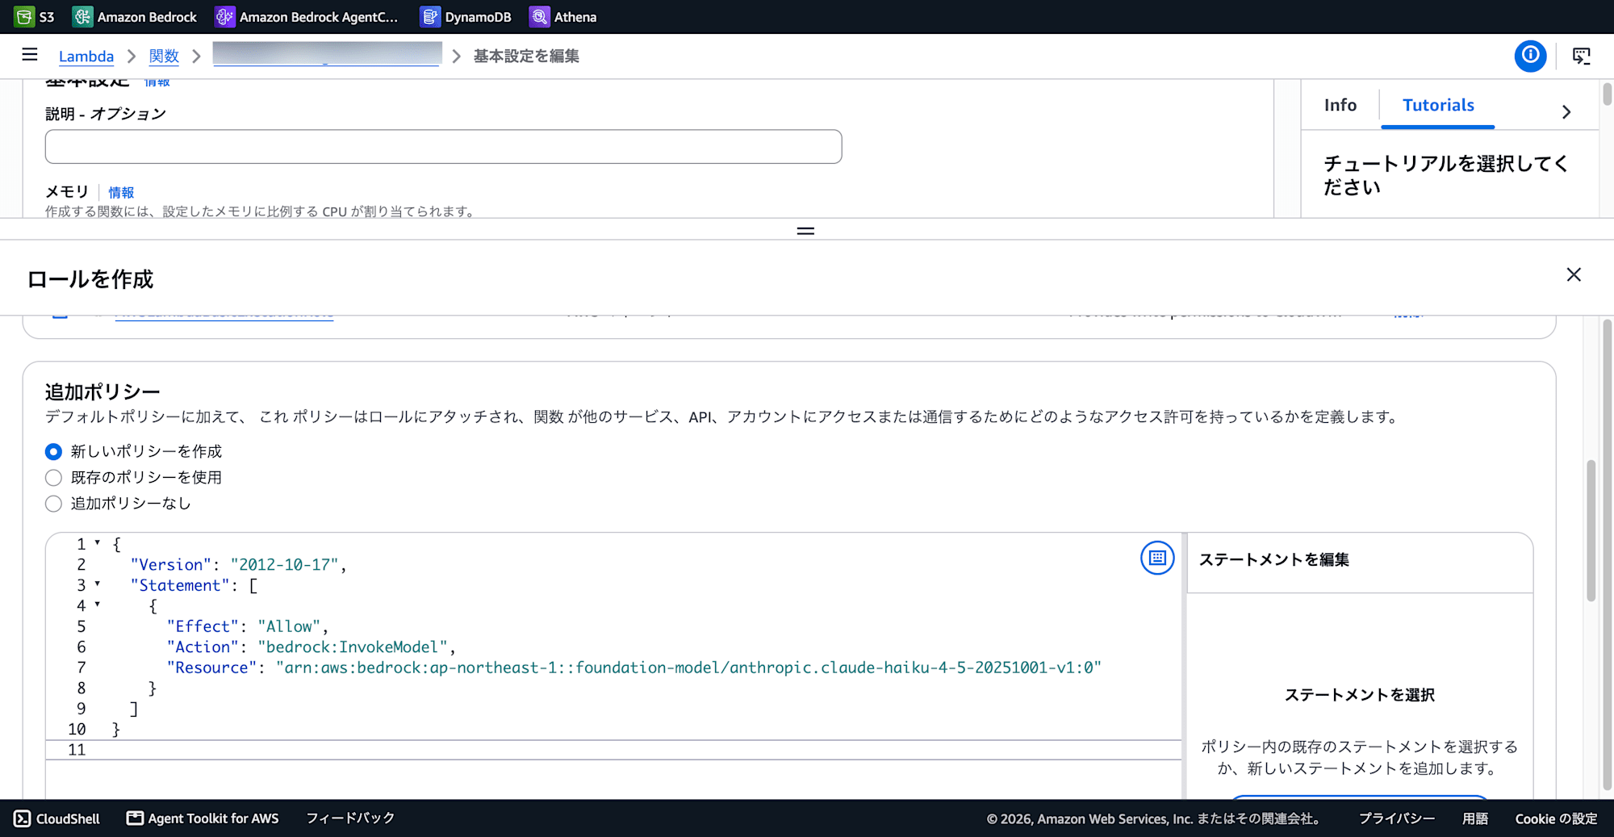This screenshot has height=837, width=1614.
Task: Open the screen-share help icon in header
Action: point(1582,56)
